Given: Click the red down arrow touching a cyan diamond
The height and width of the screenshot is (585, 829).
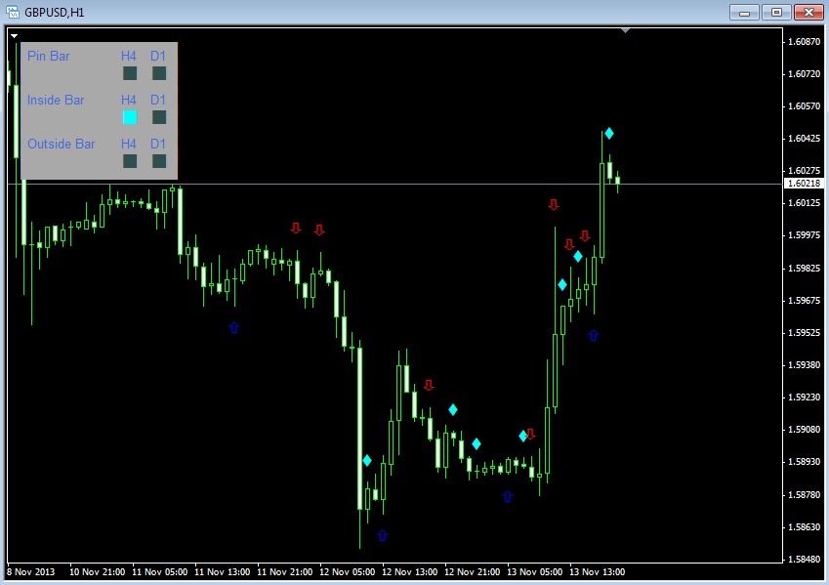Looking at the screenshot, I should click(530, 434).
